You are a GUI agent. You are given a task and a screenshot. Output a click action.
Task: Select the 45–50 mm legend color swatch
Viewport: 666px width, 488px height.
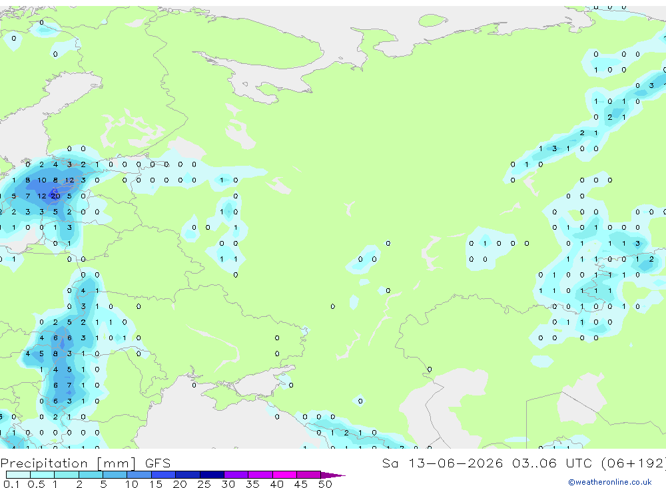(309, 475)
